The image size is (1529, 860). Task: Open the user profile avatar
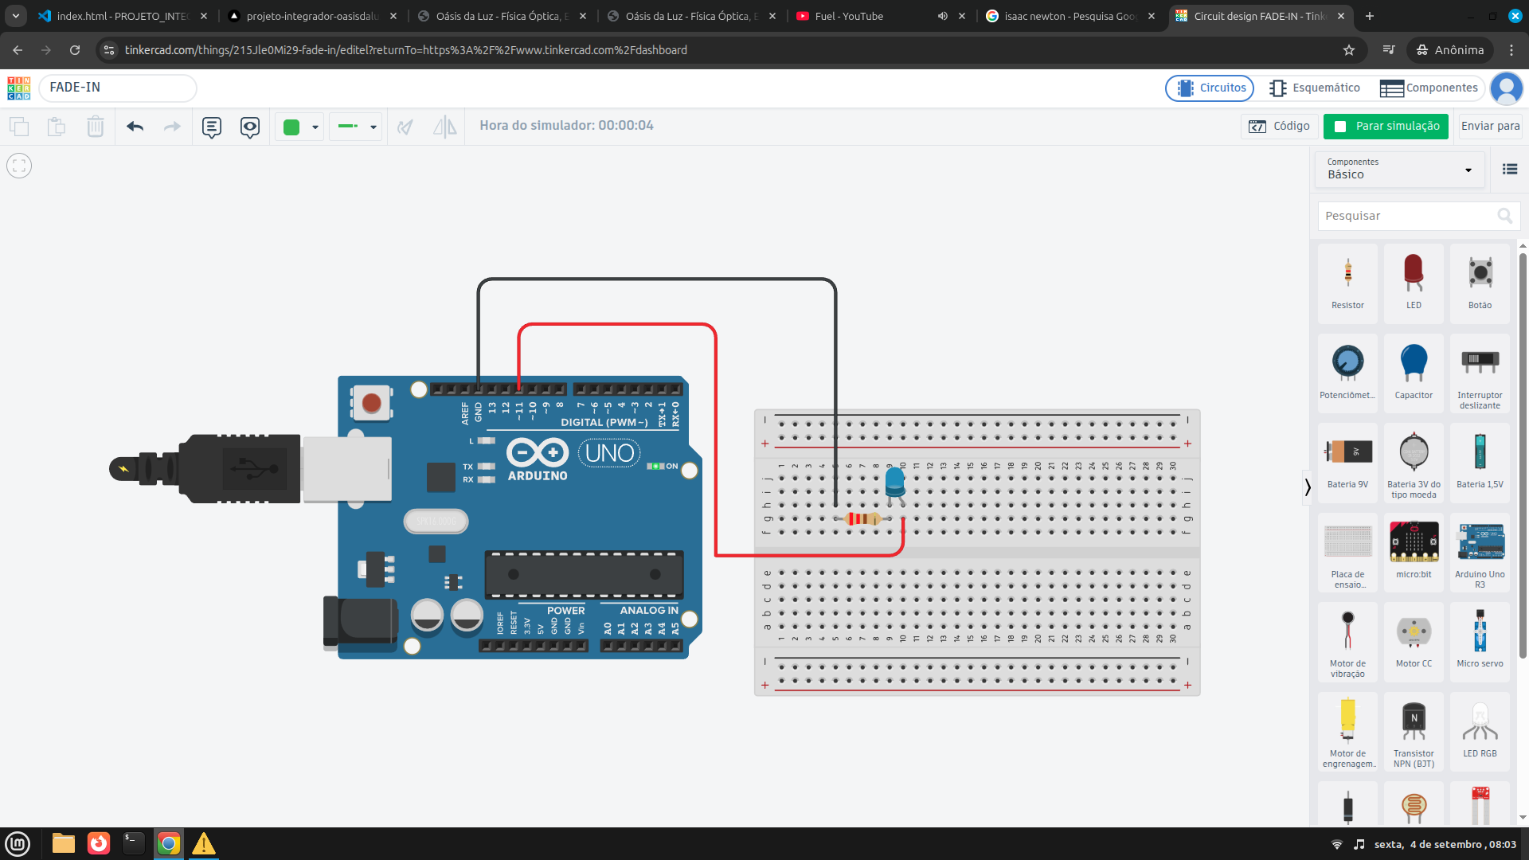[x=1507, y=88]
